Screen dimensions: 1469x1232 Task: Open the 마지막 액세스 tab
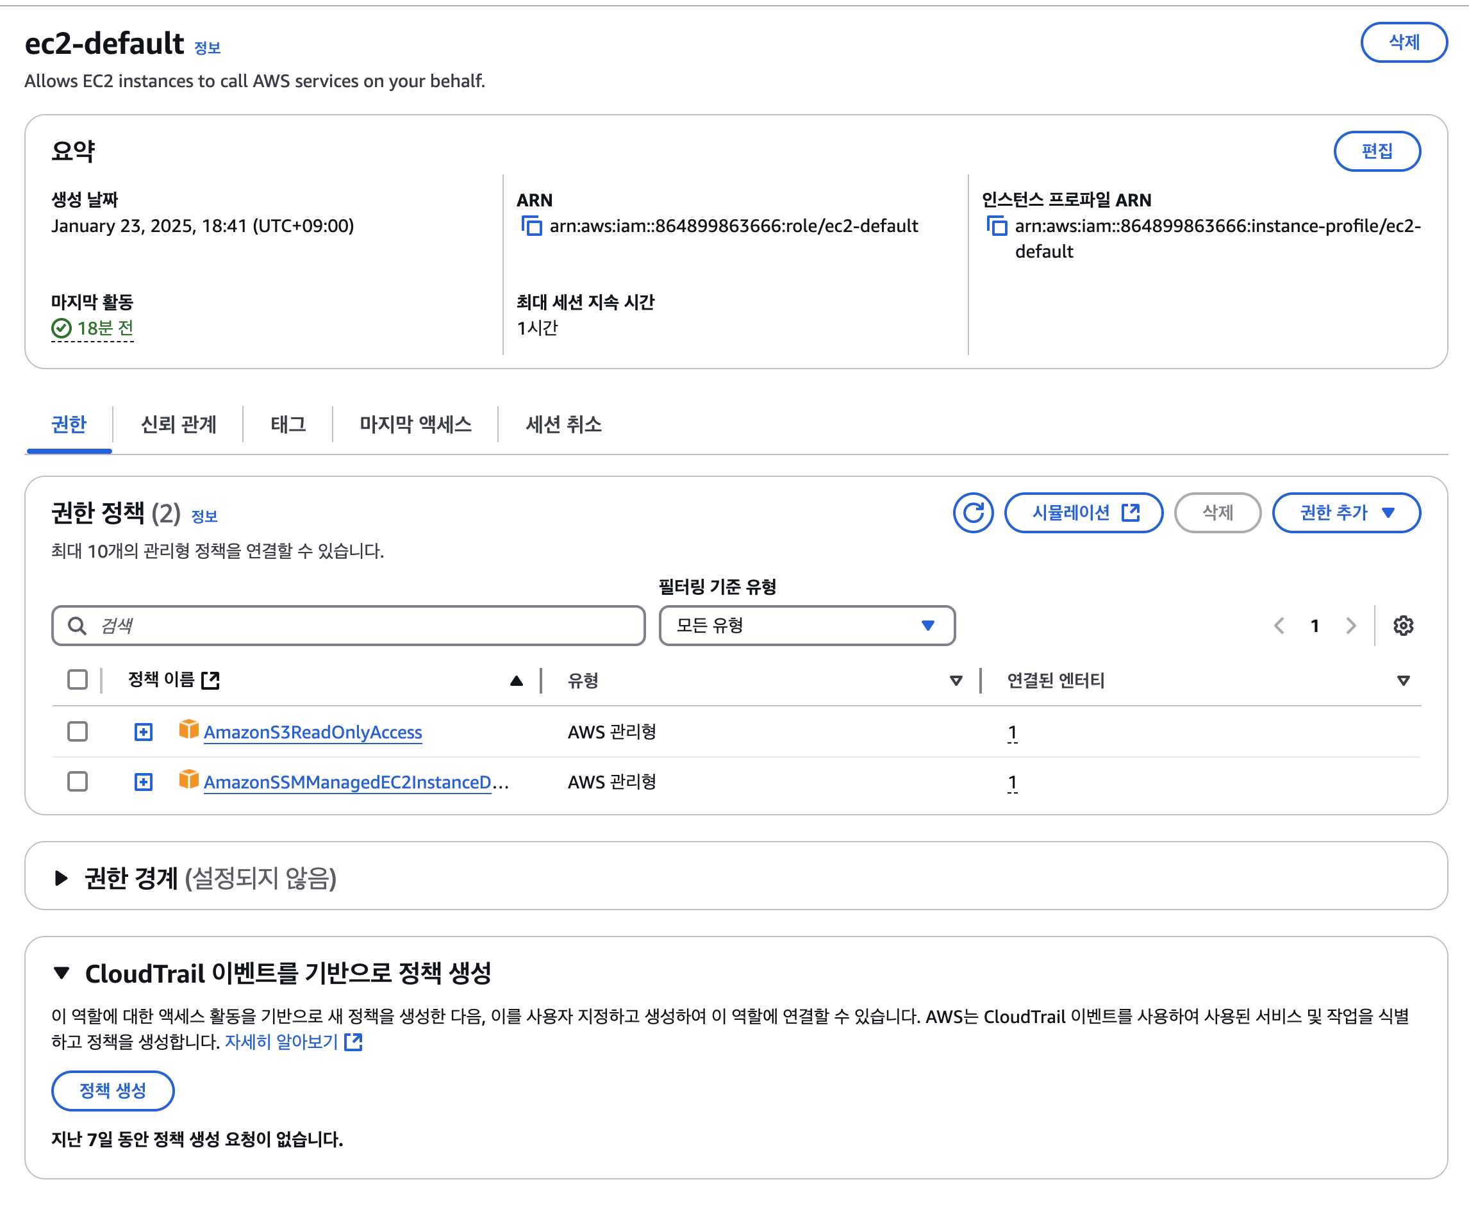[x=415, y=424]
